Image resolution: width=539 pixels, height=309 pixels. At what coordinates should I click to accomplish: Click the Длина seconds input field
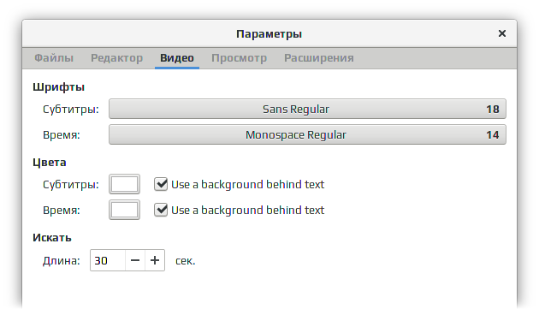[108, 260]
